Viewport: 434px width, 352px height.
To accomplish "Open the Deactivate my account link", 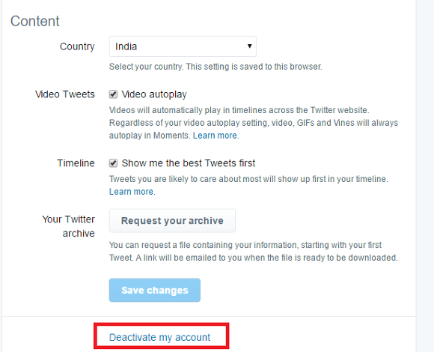I will point(159,337).
